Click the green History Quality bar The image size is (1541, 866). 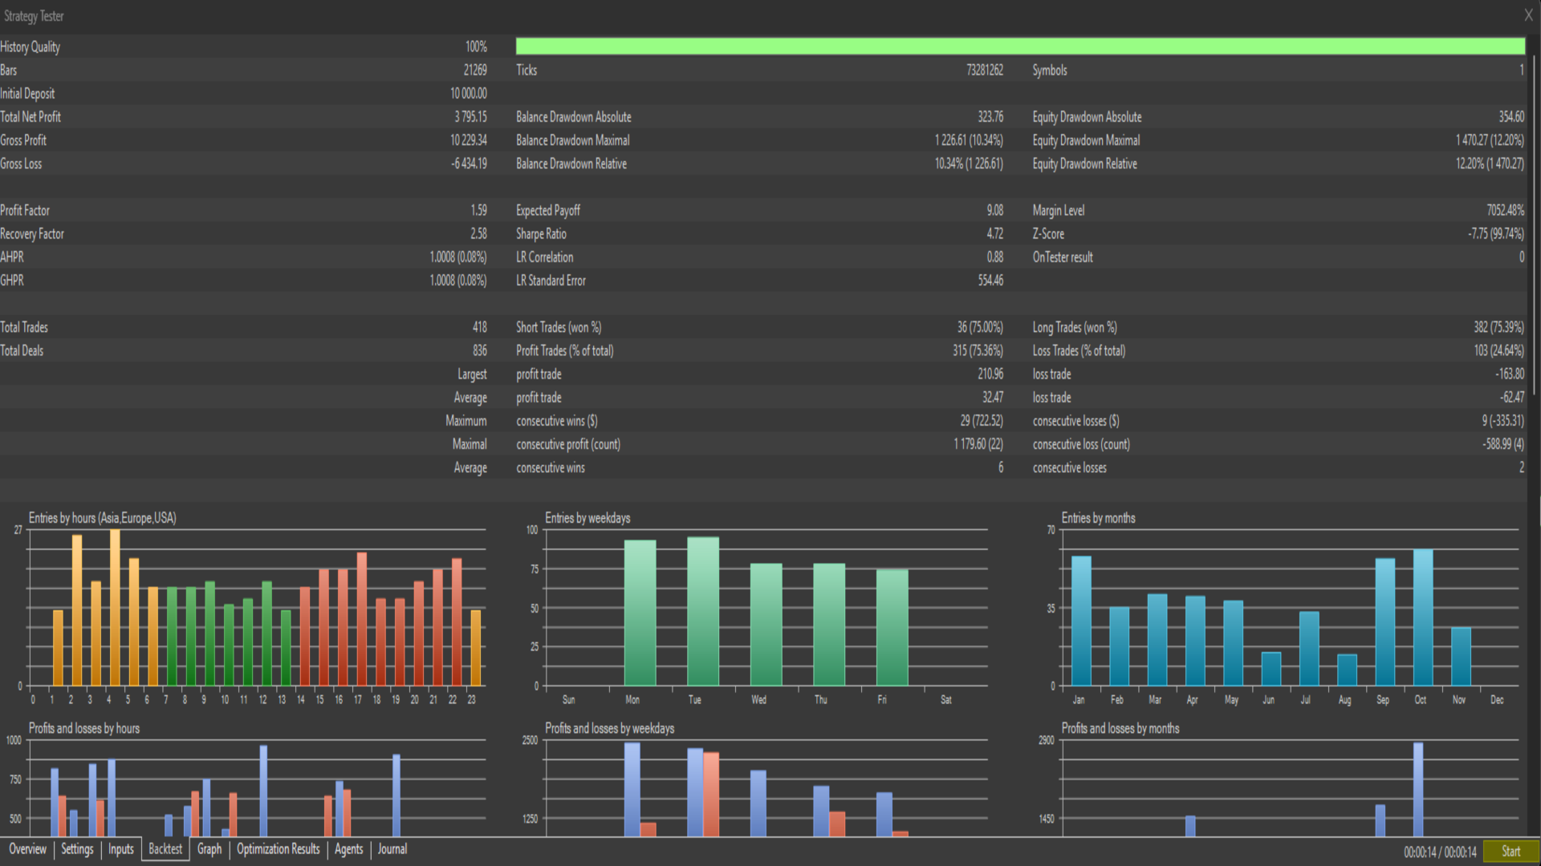(x=1019, y=47)
